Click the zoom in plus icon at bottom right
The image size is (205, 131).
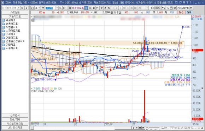click(199, 128)
